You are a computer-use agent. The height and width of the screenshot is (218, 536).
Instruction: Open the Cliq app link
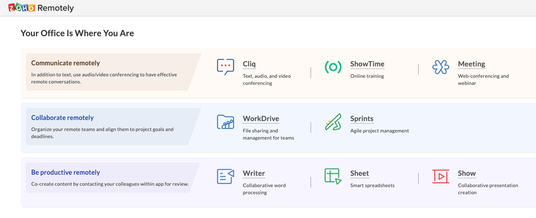point(249,64)
